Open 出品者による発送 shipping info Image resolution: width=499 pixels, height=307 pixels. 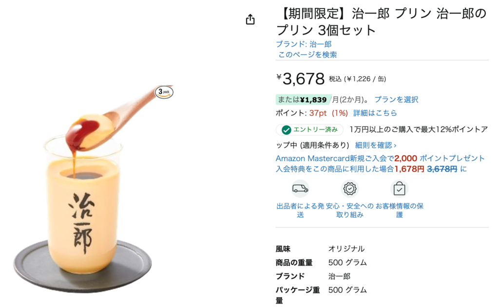point(300,210)
